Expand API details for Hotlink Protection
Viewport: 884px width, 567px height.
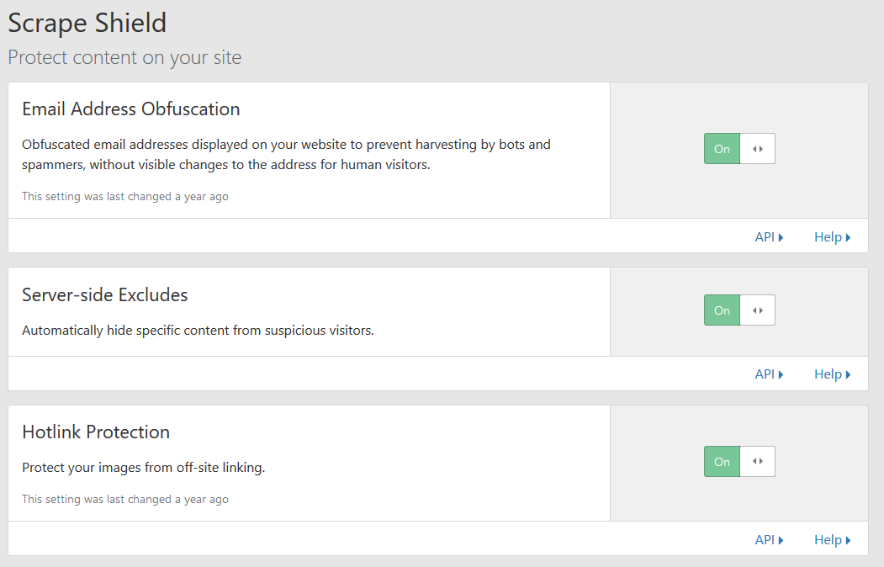click(769, 540)
